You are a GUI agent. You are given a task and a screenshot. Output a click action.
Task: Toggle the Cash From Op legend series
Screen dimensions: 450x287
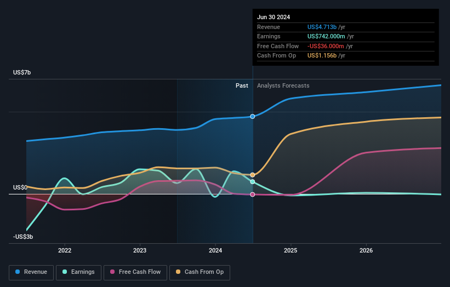pos(200,272)
